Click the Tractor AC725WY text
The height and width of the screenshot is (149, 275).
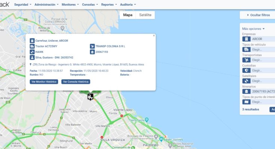point(46,46)
